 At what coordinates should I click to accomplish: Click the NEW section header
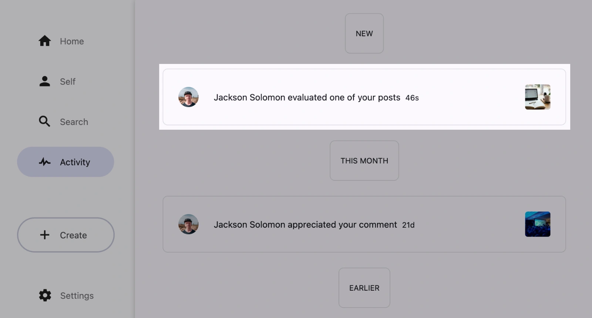pos(364,33)
